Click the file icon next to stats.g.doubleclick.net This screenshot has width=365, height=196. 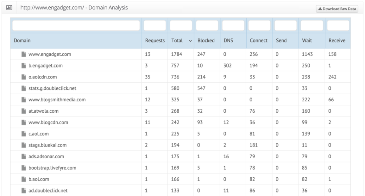click(23, 88)
